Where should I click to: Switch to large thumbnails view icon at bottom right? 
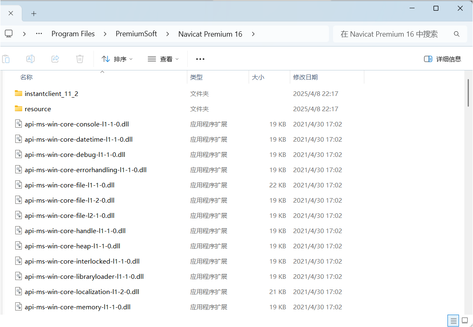(x=465, y=320)
